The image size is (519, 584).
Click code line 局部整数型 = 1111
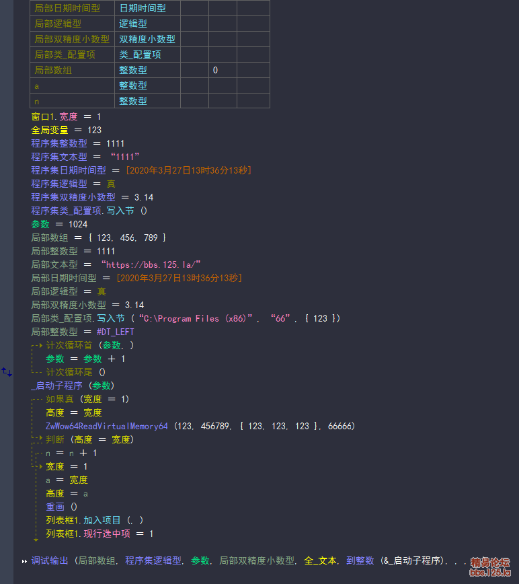(x=73, y=251)
